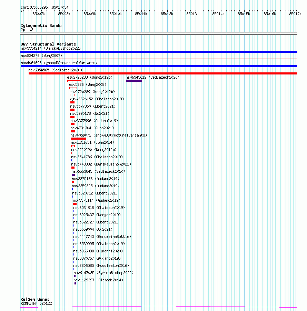
Task: Click nsv3925437 (Wenger2019) label
Action: click(x=97, y=215)
